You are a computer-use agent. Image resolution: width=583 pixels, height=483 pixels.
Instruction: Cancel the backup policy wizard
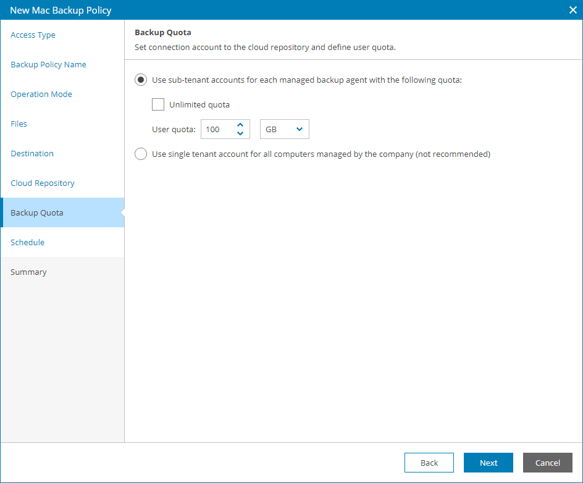[547, 463]
